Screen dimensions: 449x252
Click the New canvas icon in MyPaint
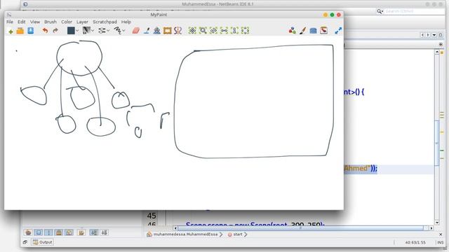pos(11,31)
